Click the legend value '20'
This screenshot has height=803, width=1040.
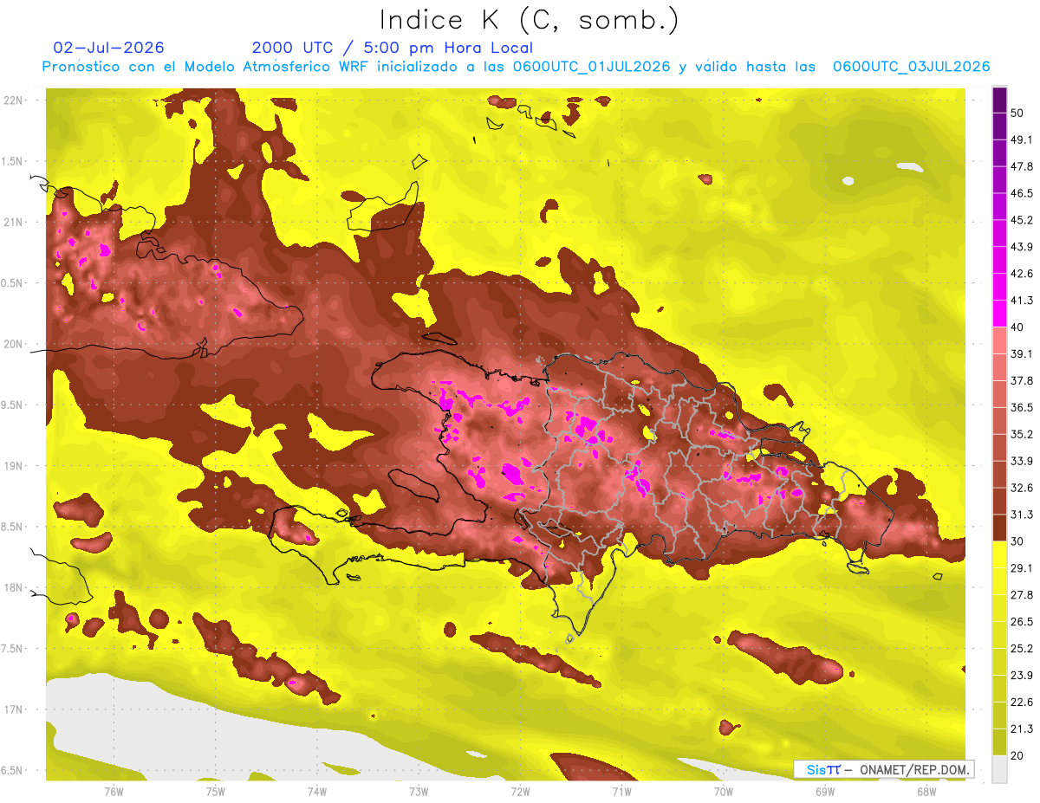[x=1018, y=754]
